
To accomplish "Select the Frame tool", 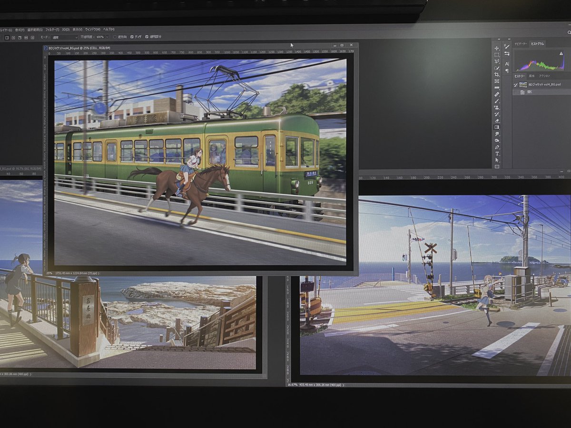I will [497, 81].
